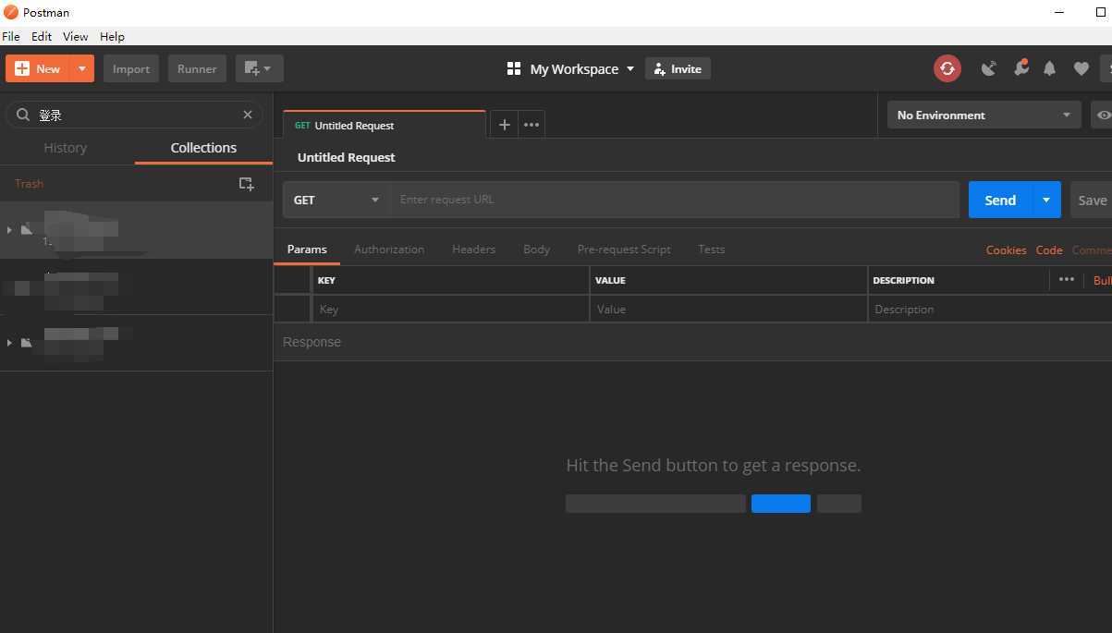Click the Description input cell
This screenshot has width=1112, height=633.
click(x=990, y=309)
